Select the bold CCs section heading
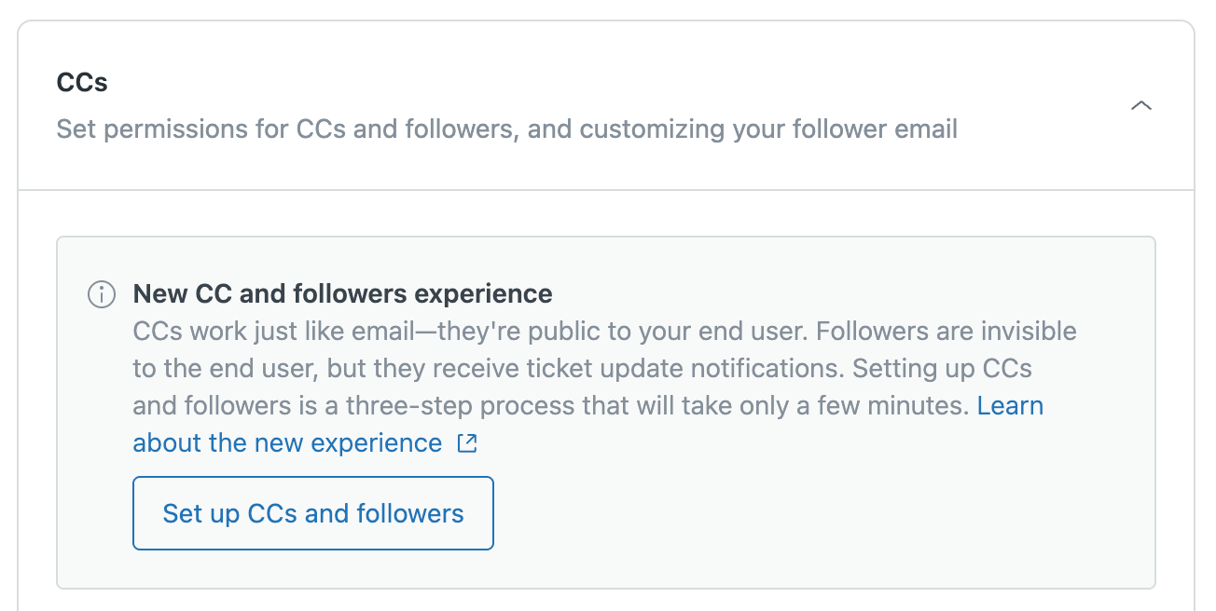Screen dimensions: 1216x611 point(82,83)
